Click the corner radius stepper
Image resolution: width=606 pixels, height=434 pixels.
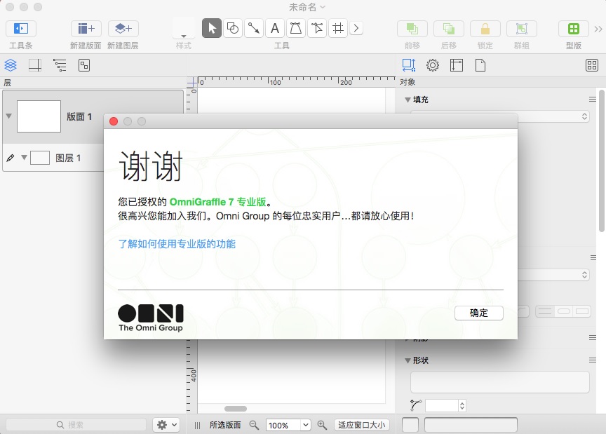[462, 405]
